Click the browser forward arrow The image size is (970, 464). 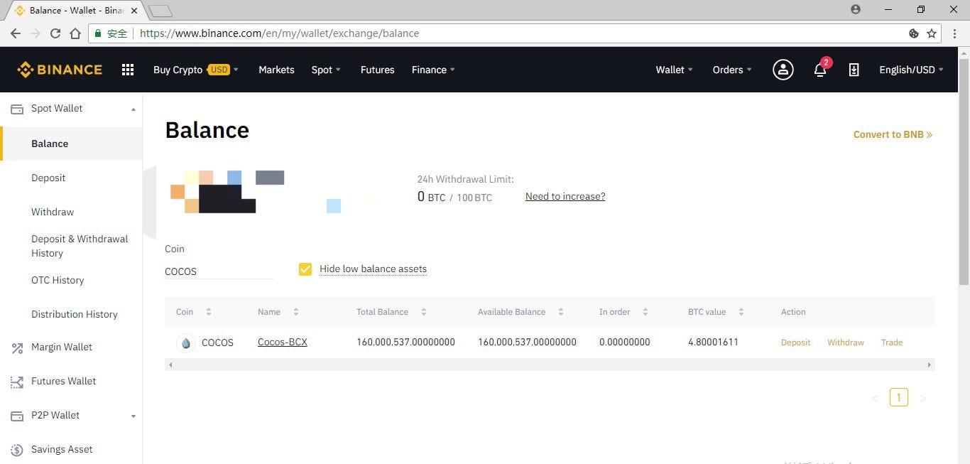35,33
